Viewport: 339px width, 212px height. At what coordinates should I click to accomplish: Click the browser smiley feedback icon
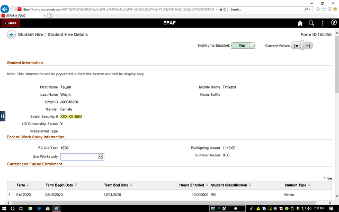tap(335, 9)
